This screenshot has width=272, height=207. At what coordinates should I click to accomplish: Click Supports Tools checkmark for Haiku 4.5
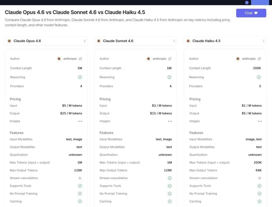point(259,186)
